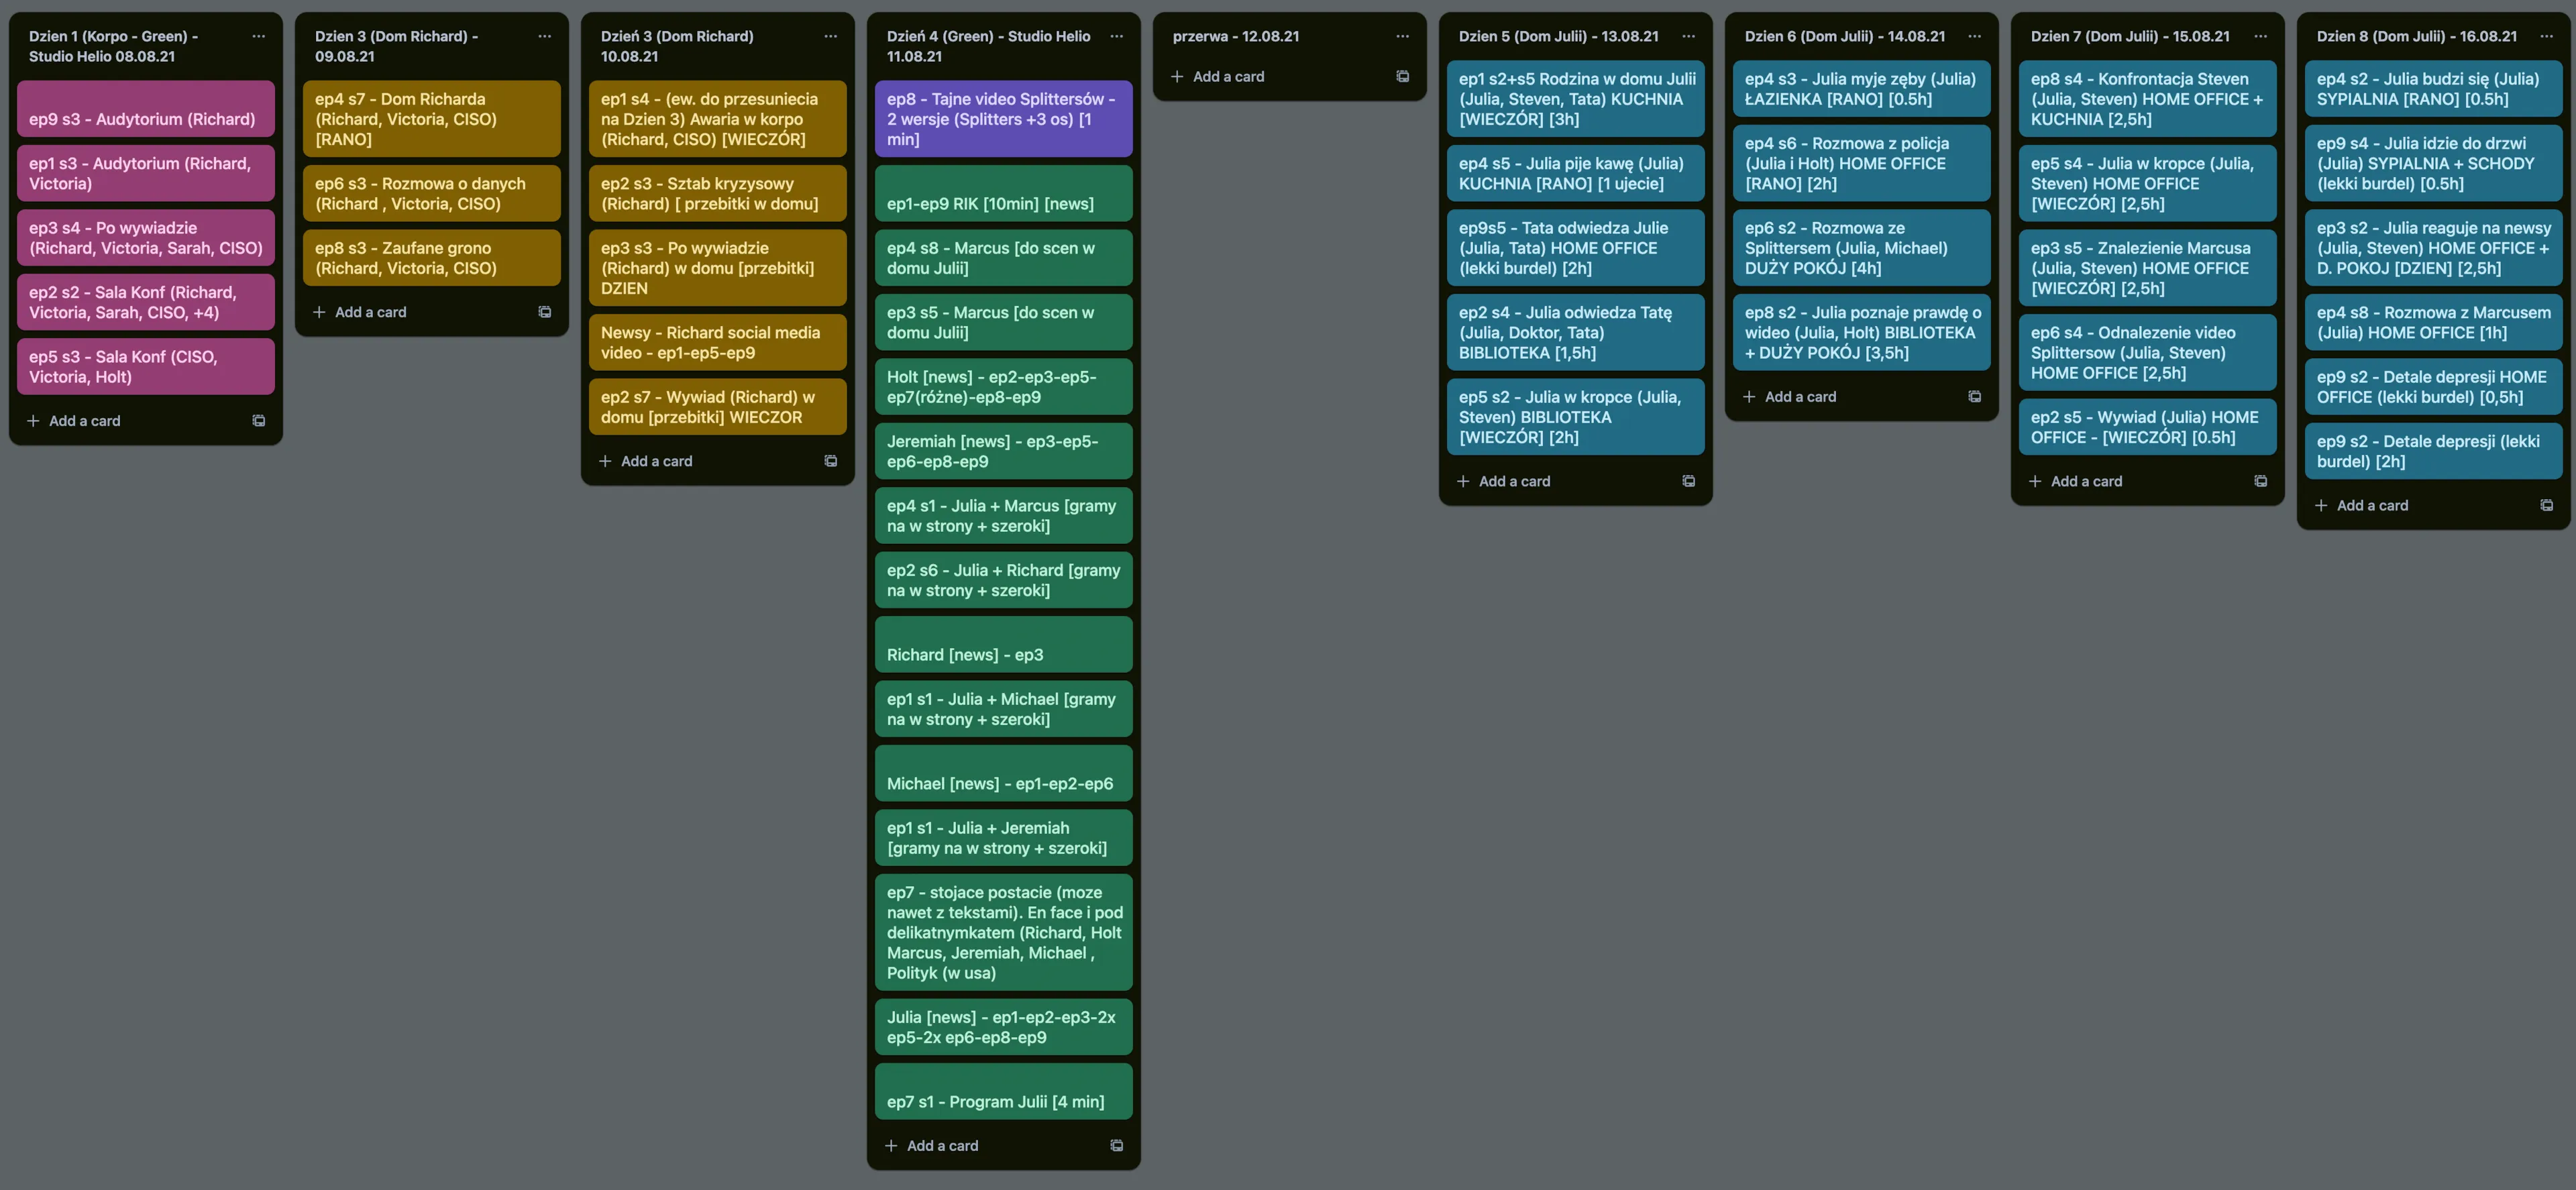Click template icon at bottom of Dzień 4 list
The width and height of the screenshot is (2576, 1190).
(x=1116, y=1146)
